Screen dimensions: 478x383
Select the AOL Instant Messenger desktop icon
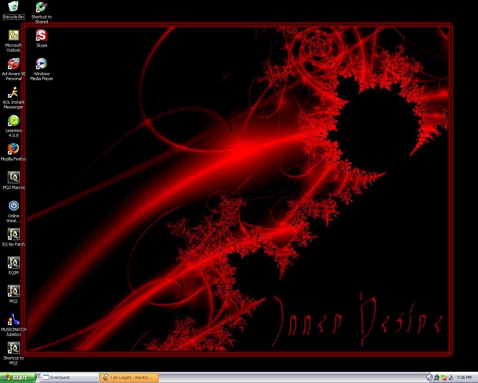point(13,98)
